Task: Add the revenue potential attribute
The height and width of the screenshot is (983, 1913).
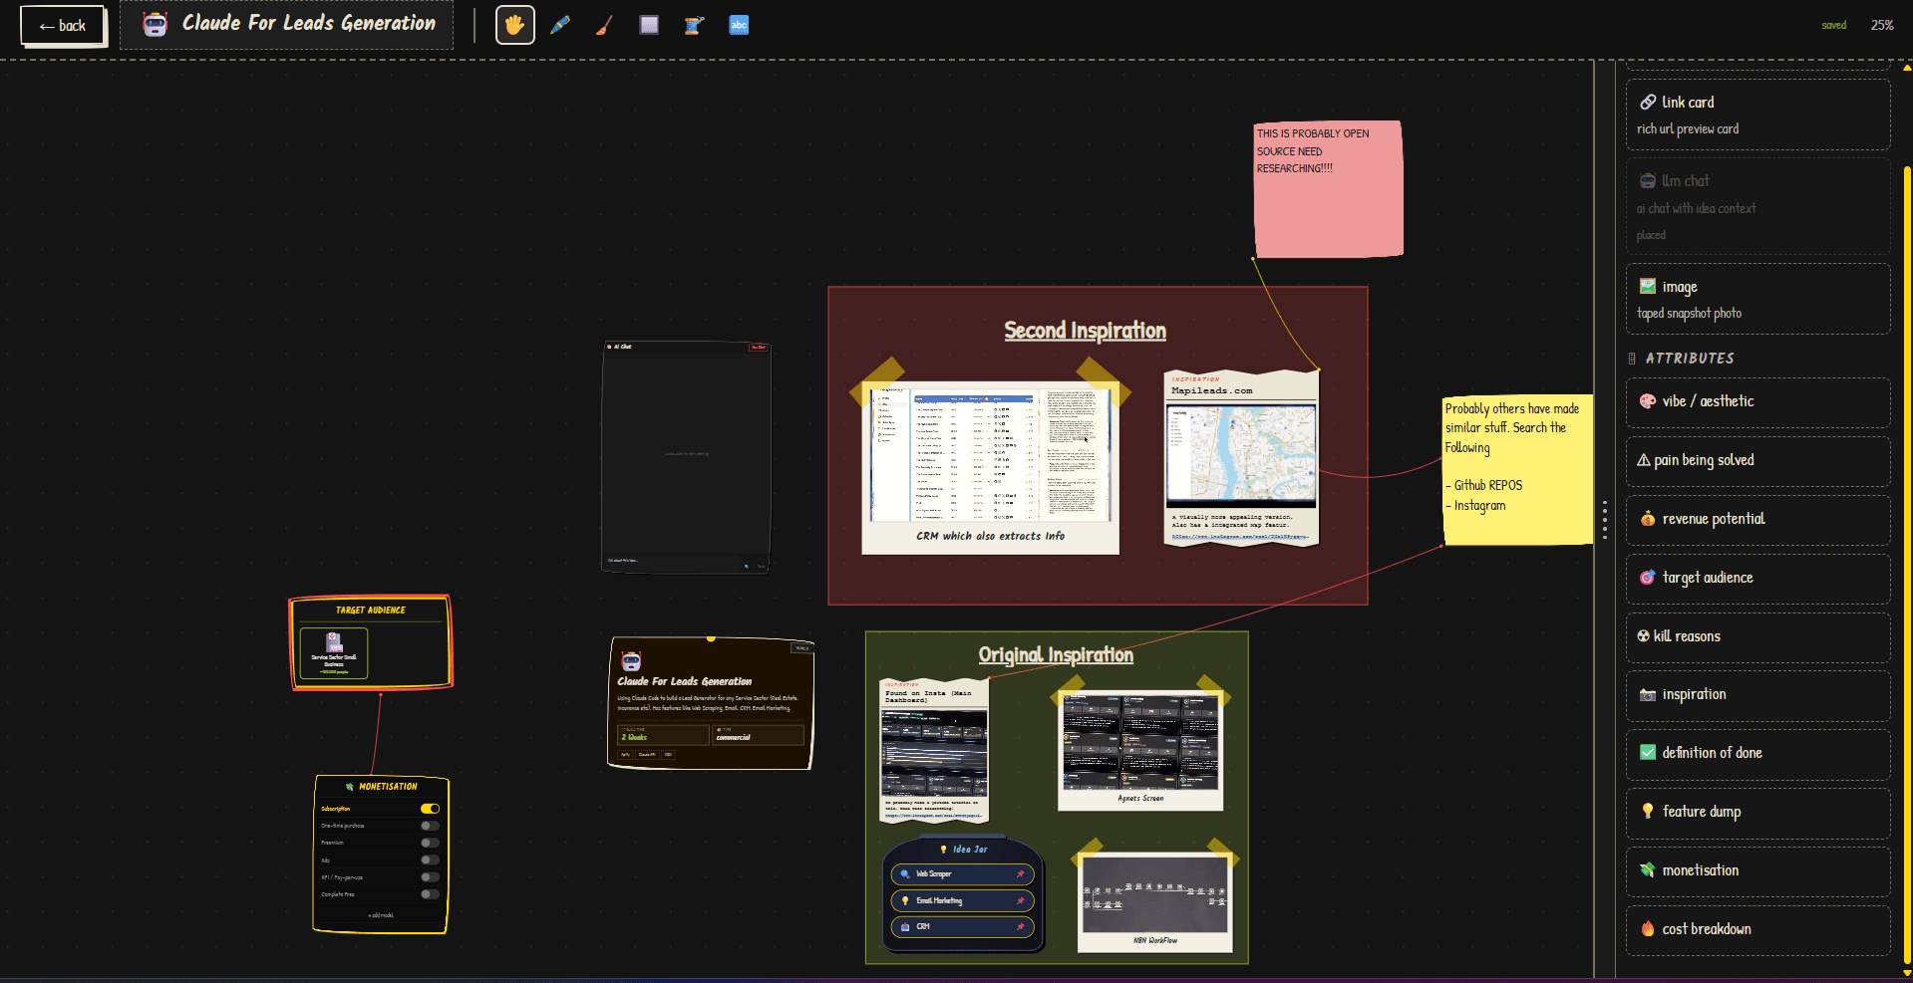Action: 1757,519
